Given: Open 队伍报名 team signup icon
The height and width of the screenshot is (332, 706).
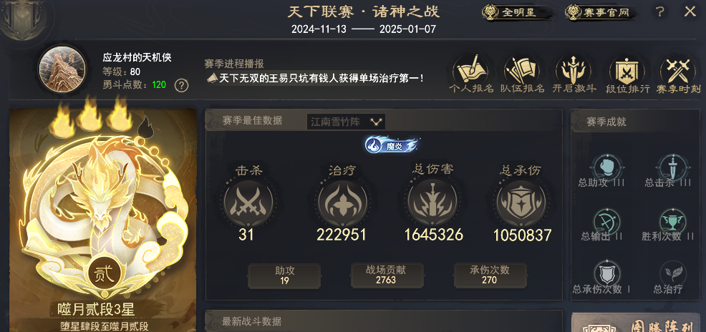Looking at the screenshot, I should 522,74.
